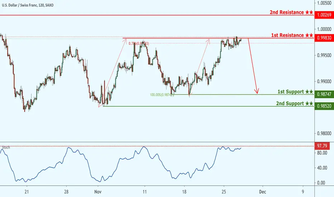Click the 0.99000 price axis label
Image resolution: width=334 pixels, height=197 pixels.
324,81
